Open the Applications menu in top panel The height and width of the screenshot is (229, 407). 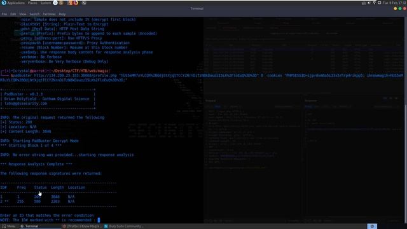tap(16, 3)
